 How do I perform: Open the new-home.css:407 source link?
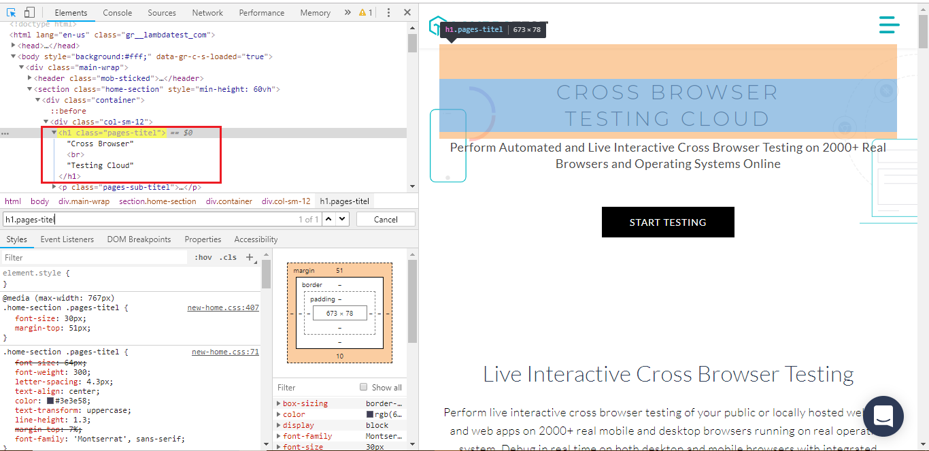223,307
